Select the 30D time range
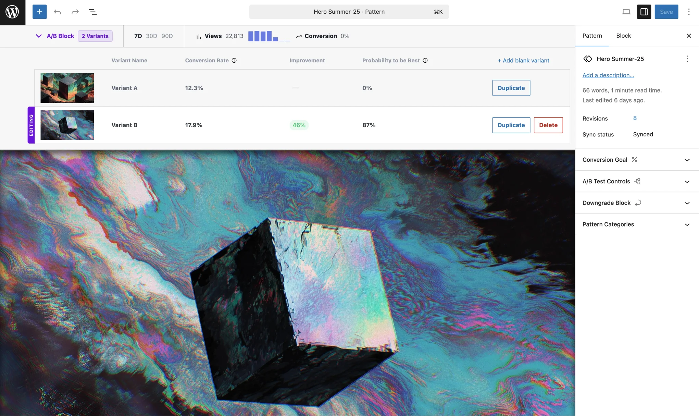The height and width of the screenshot is (416, 699). (x=151, y=36)
